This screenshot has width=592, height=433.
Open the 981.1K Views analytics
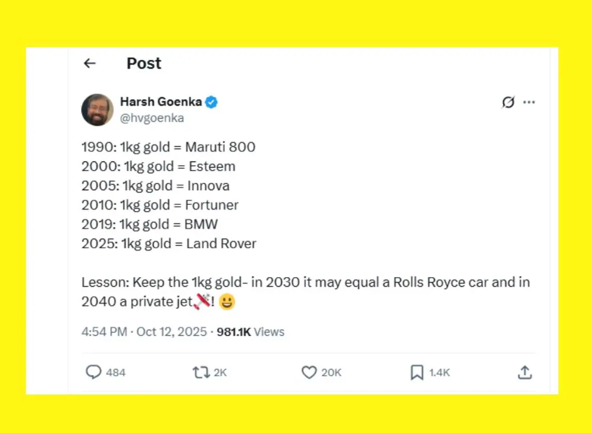tap(250, 332)
